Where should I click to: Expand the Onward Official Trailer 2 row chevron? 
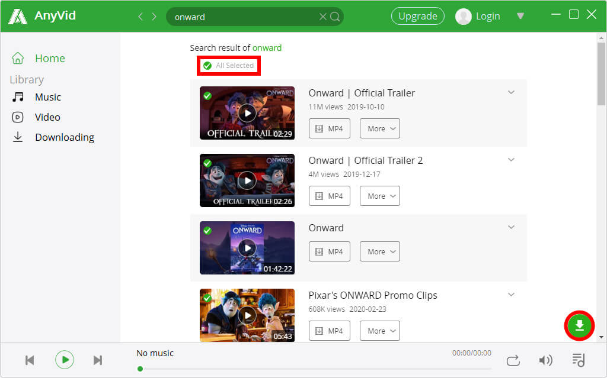click(511, 160)
